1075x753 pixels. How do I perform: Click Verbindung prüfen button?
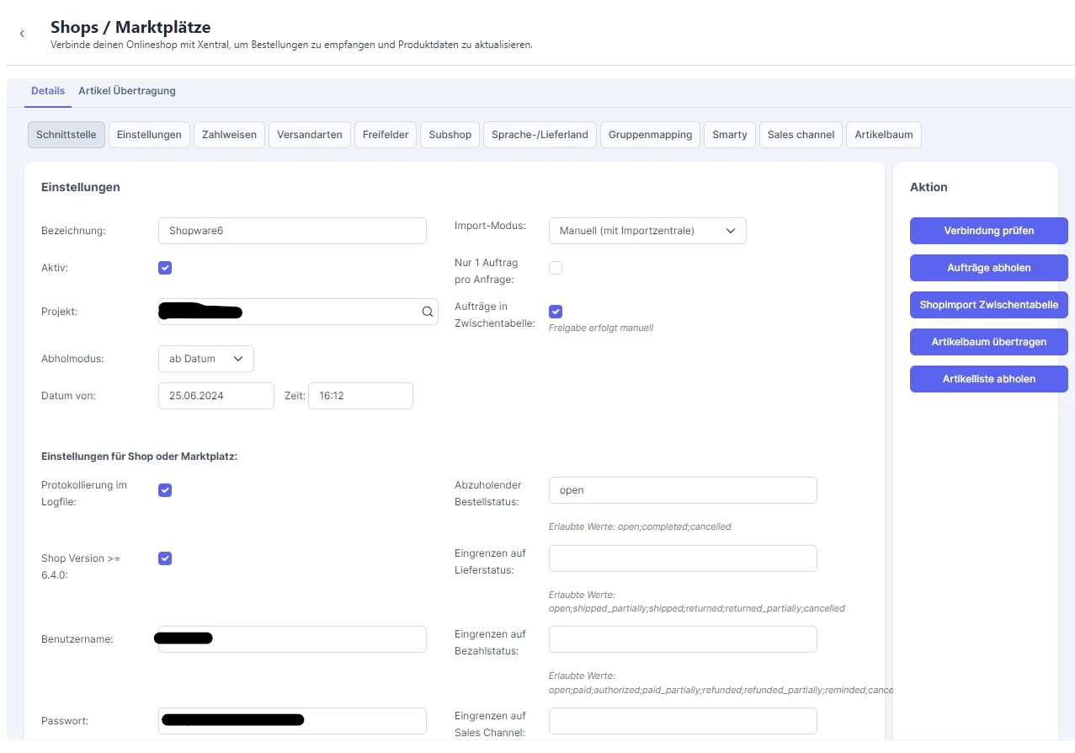point(989,231)
